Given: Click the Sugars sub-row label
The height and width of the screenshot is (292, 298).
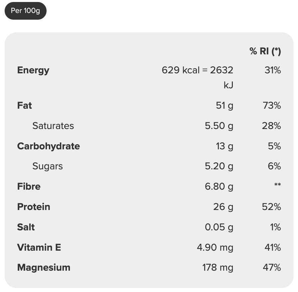Looking at the screenshot, I should pyautogui.click(x=48, y=166).
